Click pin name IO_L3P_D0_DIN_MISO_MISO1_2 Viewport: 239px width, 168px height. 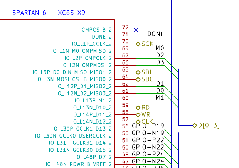tap(72, 72)
